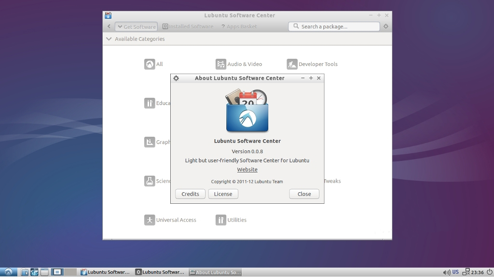Maximize the About dialog with plus button
The width and height of the screenshot is (494, 277).
tap(311, 78)
